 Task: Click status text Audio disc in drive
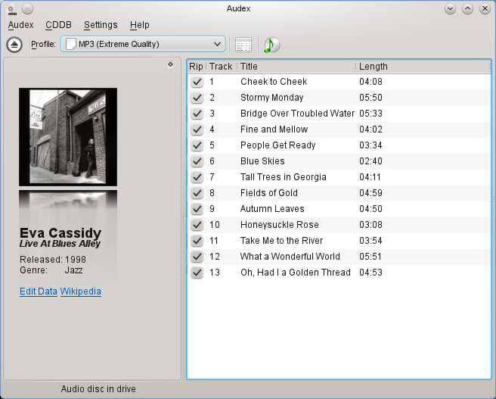tap(98, 389)
